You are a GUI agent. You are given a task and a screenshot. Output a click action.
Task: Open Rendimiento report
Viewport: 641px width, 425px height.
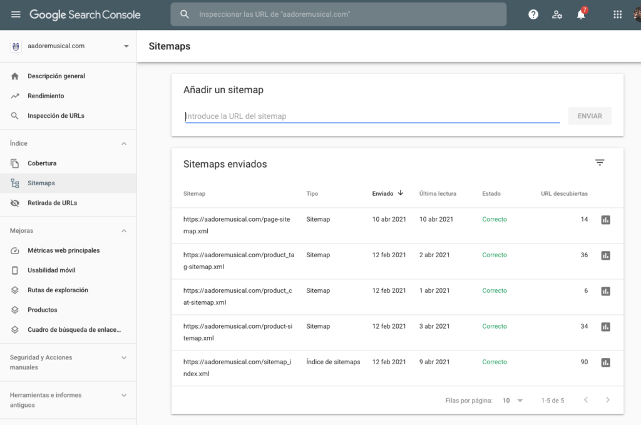(46, 96)
